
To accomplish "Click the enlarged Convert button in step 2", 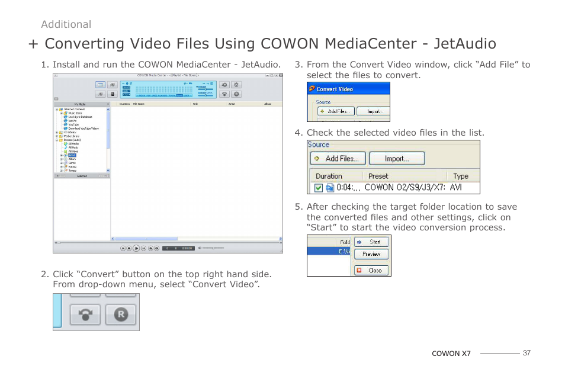I will point(85,315).
